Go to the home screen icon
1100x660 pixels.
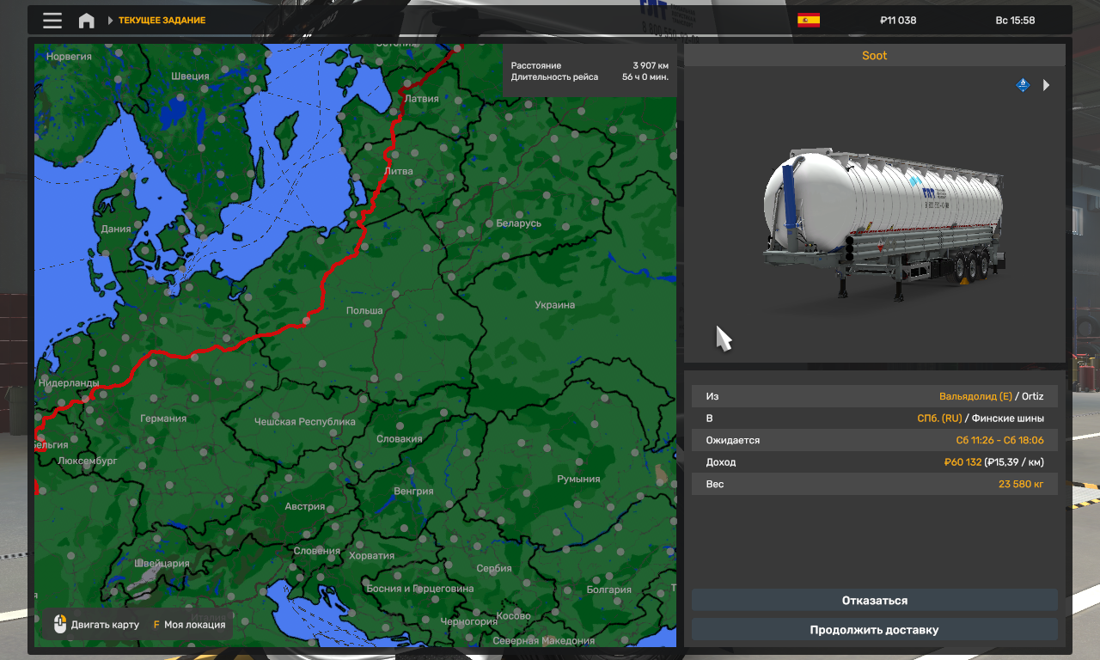point(87,21)
